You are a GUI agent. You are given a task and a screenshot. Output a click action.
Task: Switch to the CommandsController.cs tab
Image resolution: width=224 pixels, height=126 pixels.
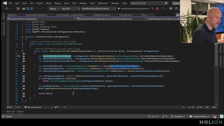[36, 15]
